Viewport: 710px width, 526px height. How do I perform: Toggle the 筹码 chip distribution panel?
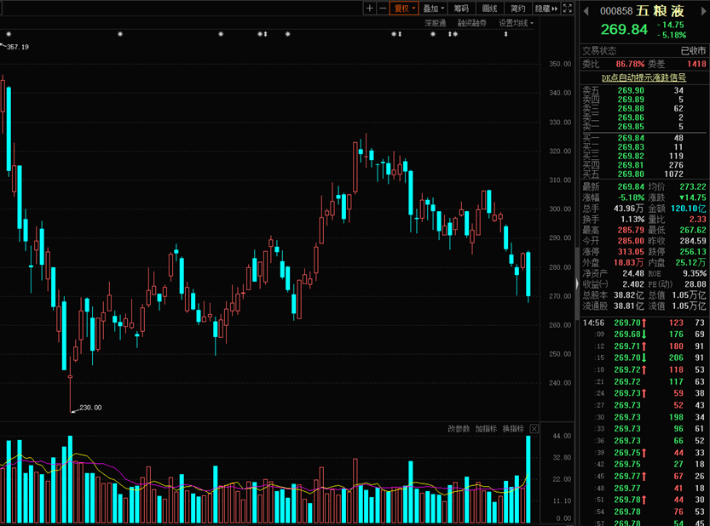point(461,9)
